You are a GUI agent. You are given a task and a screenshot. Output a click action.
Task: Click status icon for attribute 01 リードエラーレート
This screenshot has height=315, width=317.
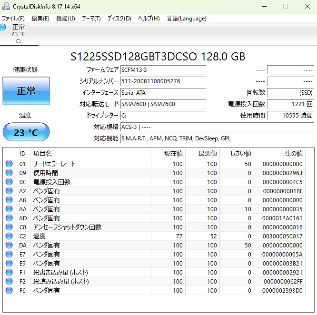click(x=9, y=164)
